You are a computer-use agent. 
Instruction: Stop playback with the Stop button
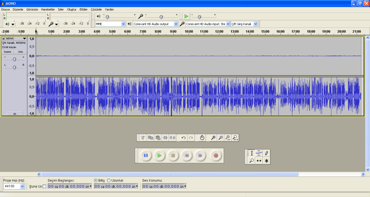tap(173, 155)
